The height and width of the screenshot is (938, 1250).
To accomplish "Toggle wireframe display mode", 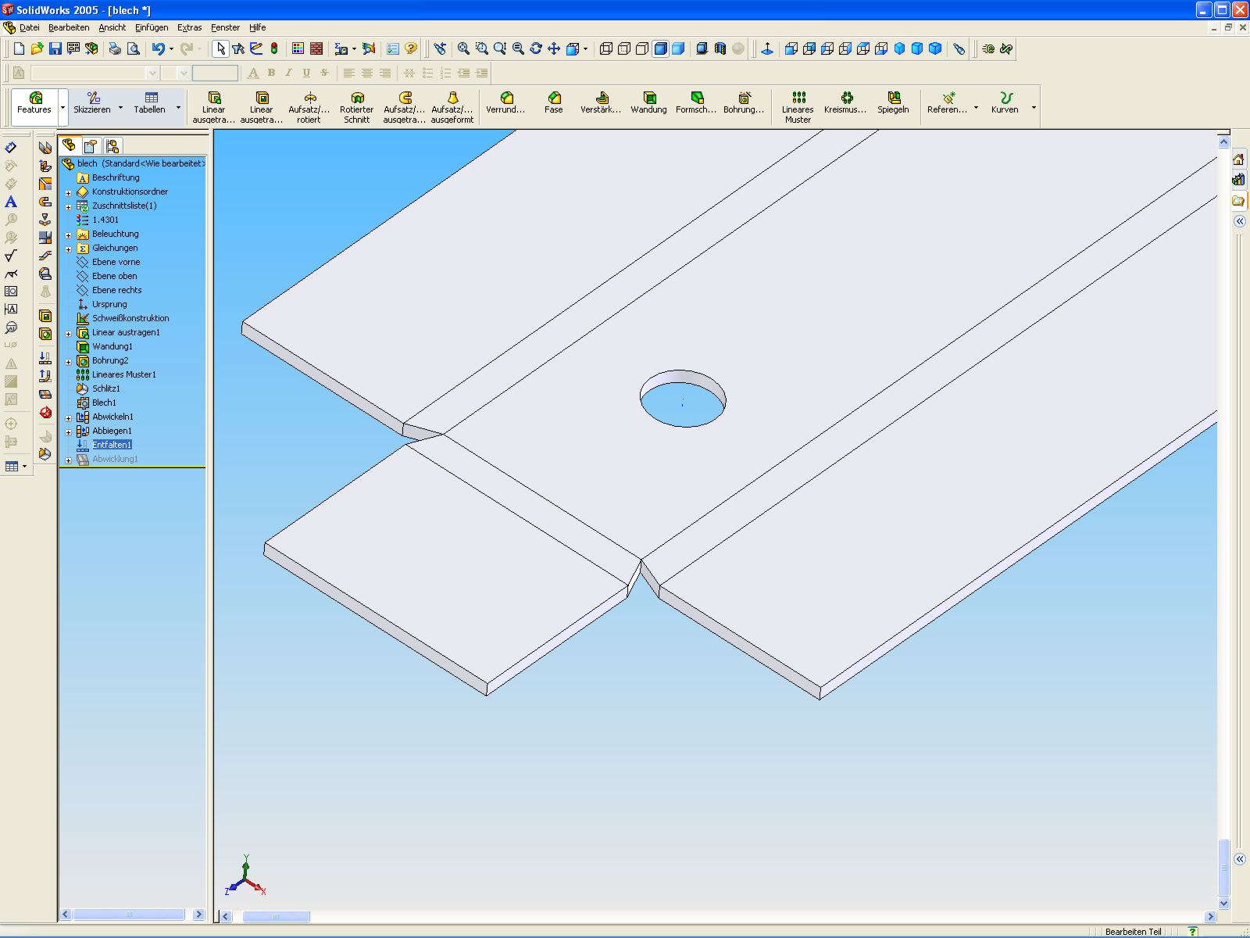I will (x=606, y=48).
